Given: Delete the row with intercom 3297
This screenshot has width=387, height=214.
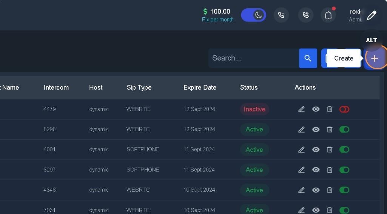Looking at the screenshot, I should pos(330,170).
